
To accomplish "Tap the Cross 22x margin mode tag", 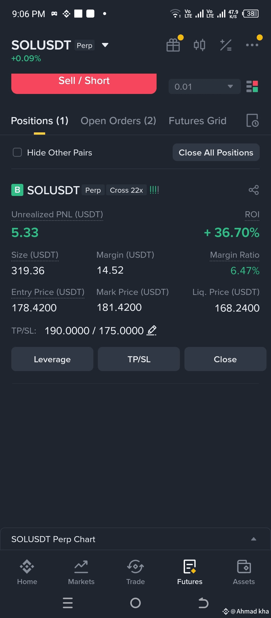I will [126, 190].
